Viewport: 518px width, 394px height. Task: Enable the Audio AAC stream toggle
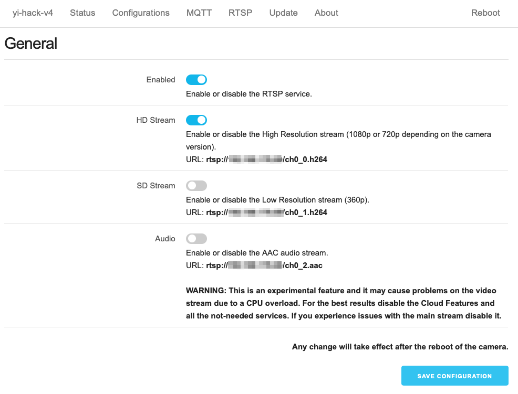click(x=196, y=239)
